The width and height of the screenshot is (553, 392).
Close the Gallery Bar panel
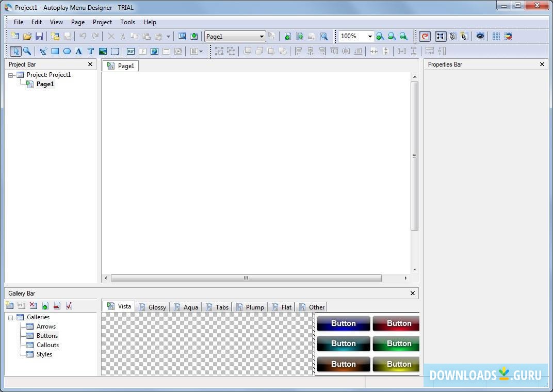(413, 293)
